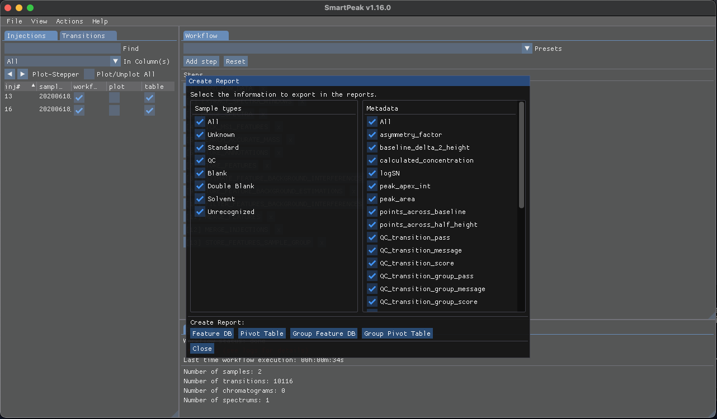The image size is (717, 419).
Task: Uncheck the Double Blank sample type
Action: click(200, 186)
